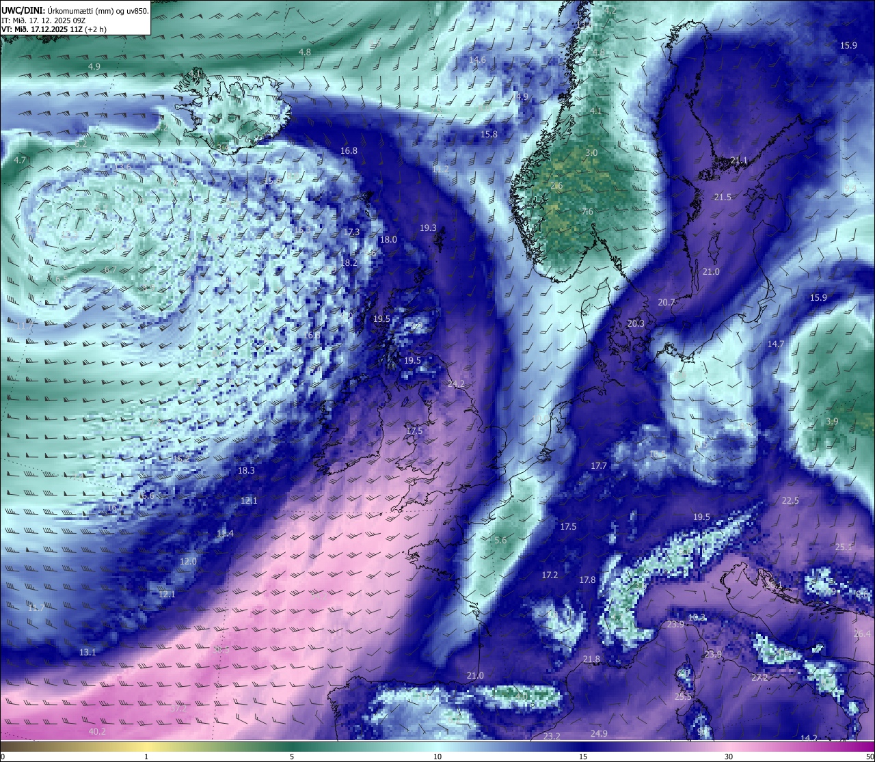Click the 18.0 value label
This screenshot has width=875, height=762.
click(x=388, y=239)
